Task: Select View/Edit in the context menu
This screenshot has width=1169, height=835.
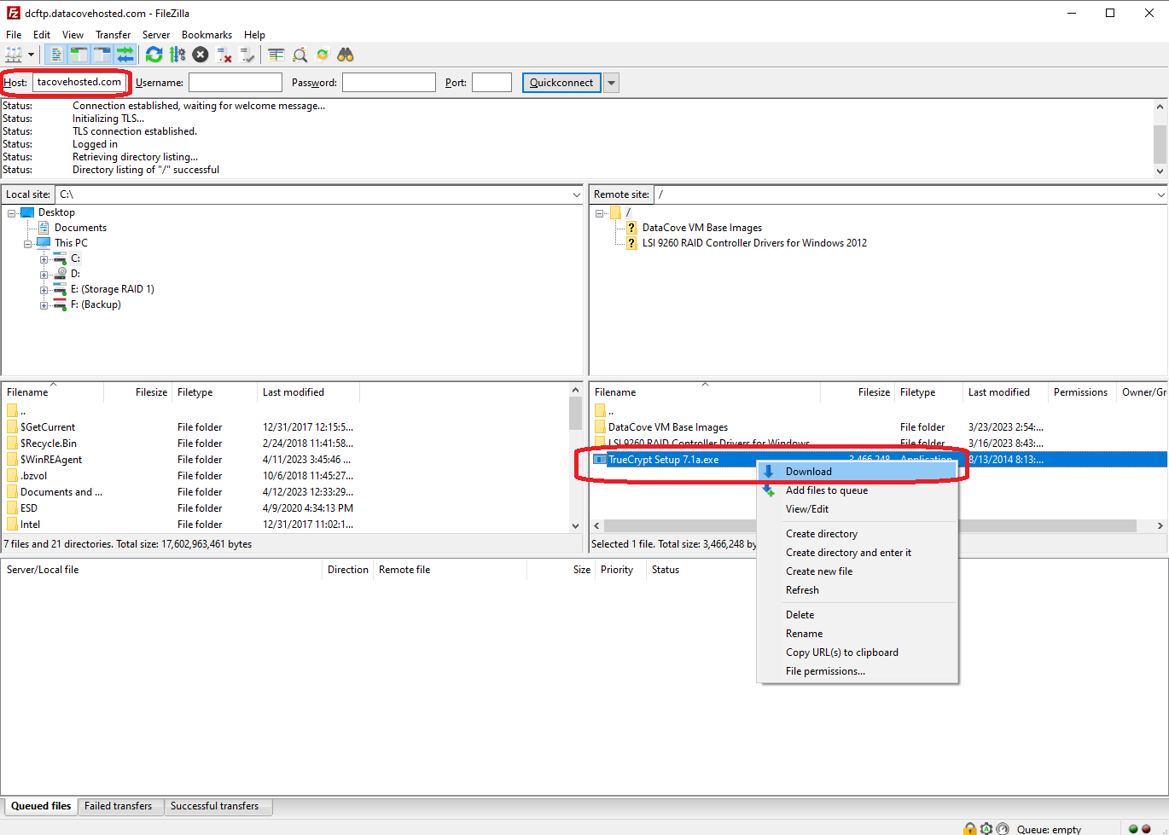Action: point(858,509)
